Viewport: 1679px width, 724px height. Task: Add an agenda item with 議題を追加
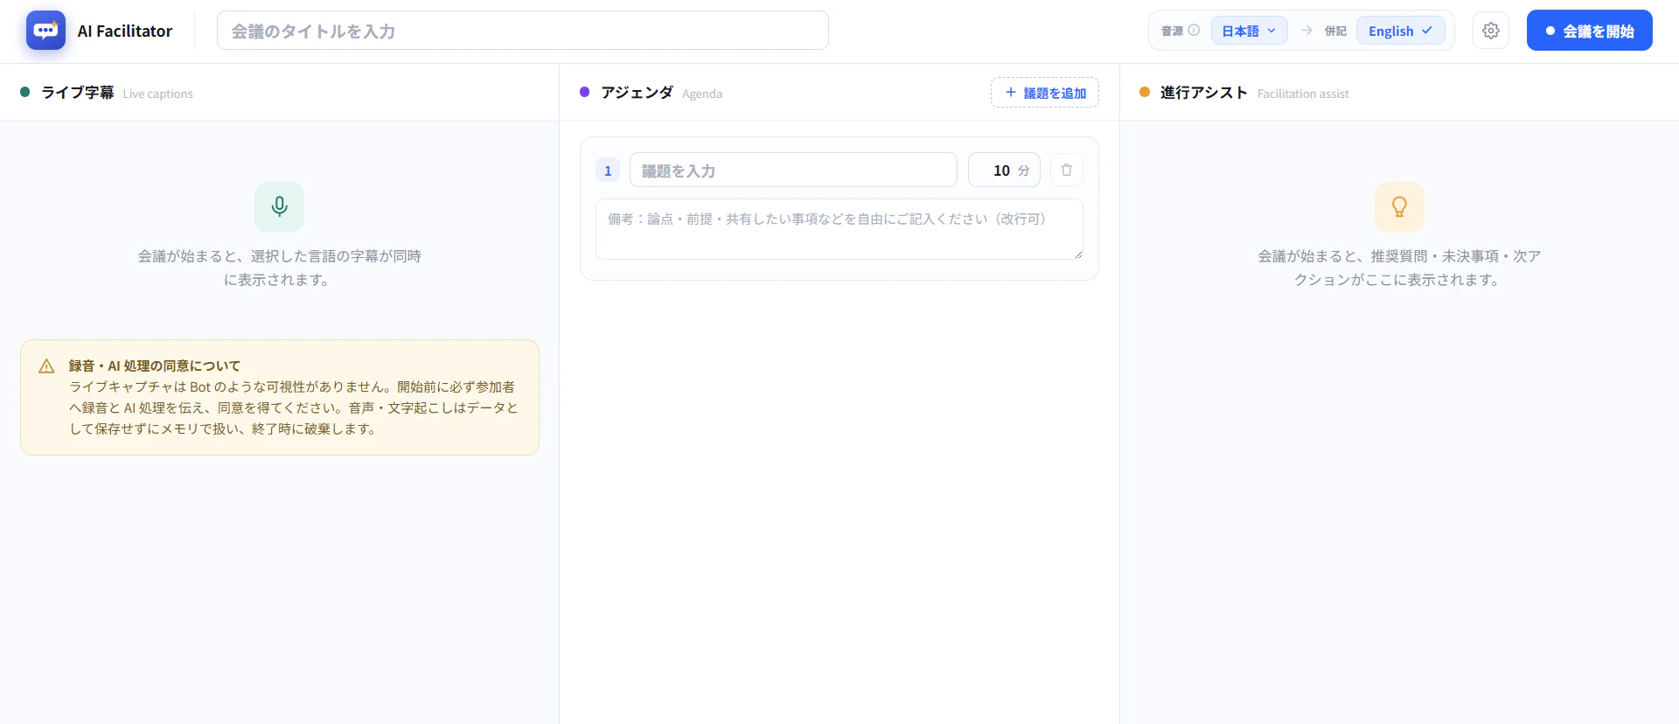point(1045,93)
